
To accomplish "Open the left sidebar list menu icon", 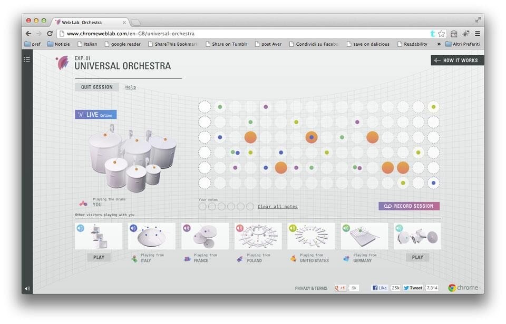I will [27, 60].
